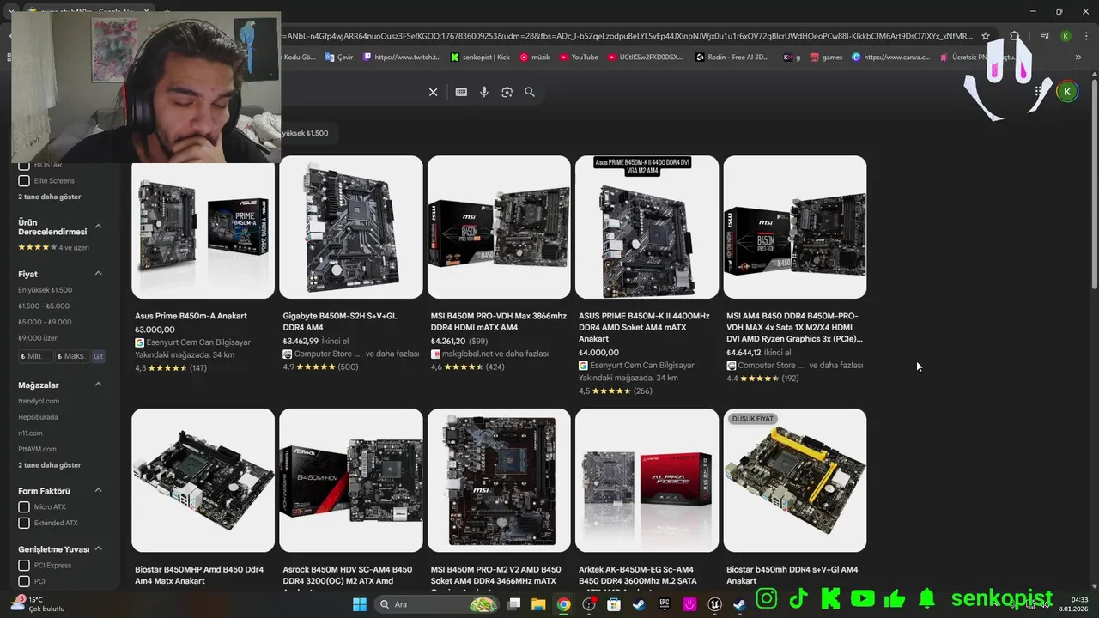This screenshot has width=1099, height=618.
Task: Filter by trendyol.com store
Action: 39,401
